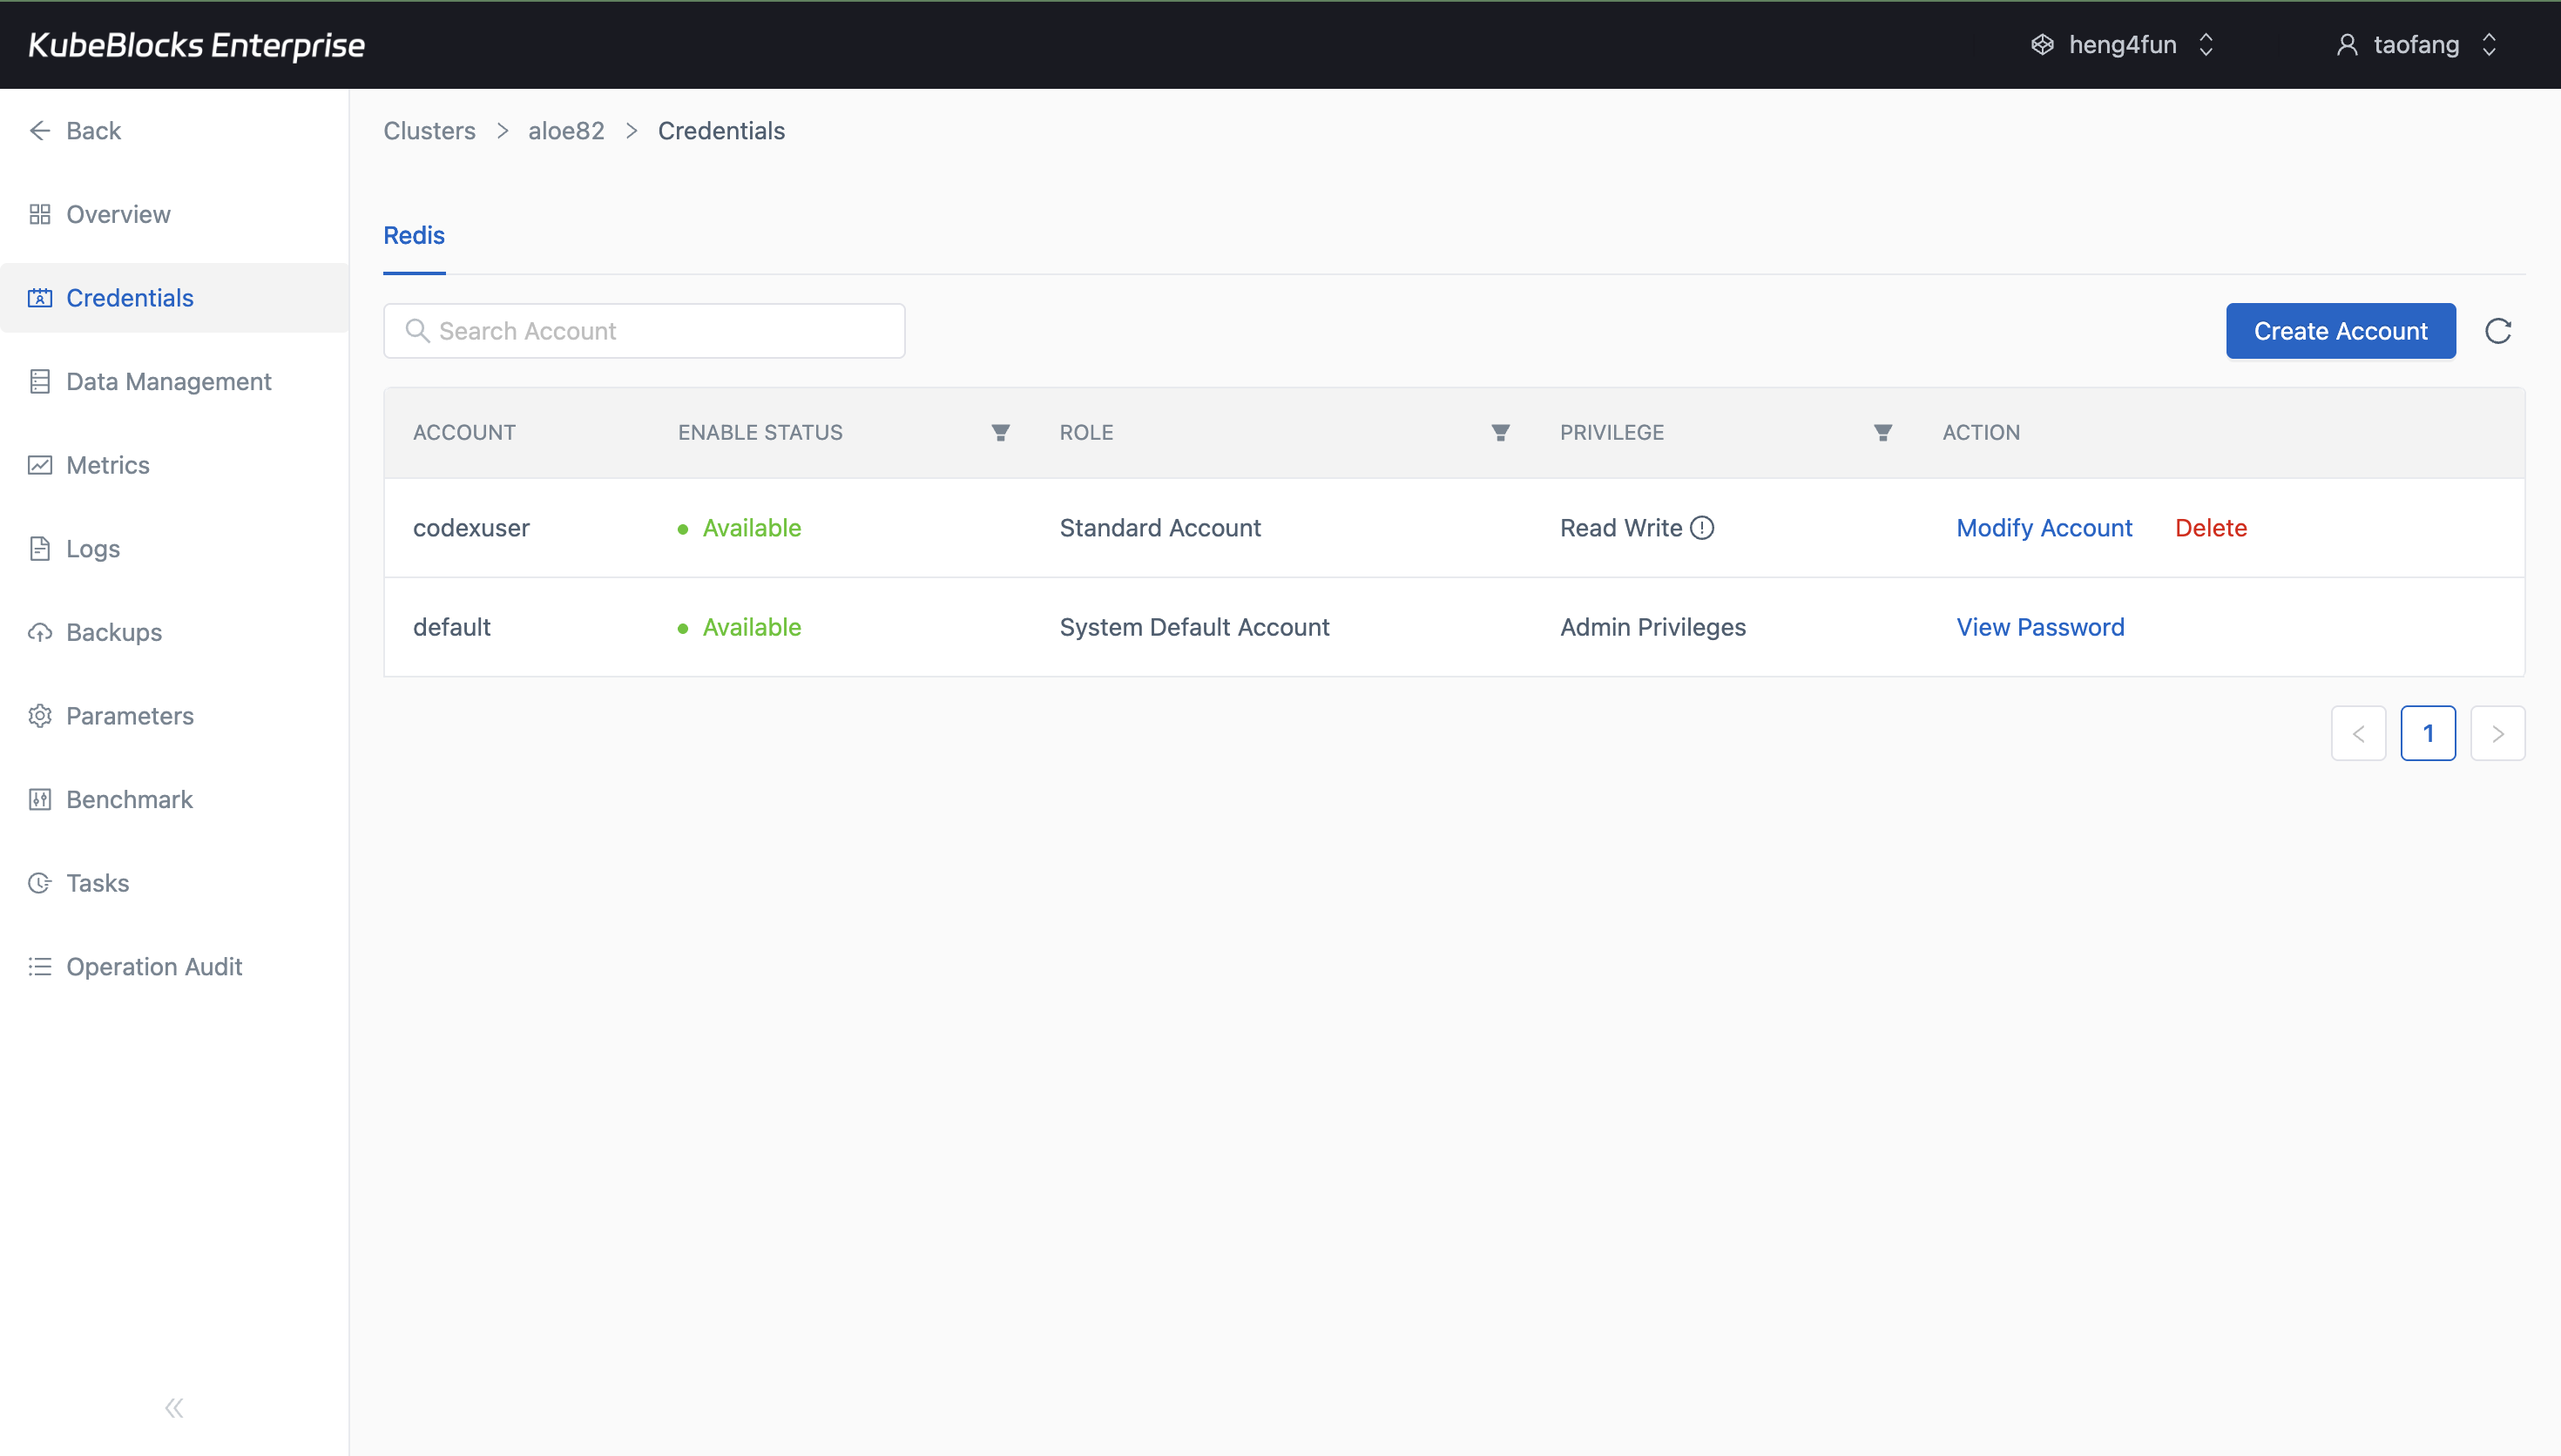2561x1456 pixels.
Task: Refresh the account list
Action: pos(2497,330)
